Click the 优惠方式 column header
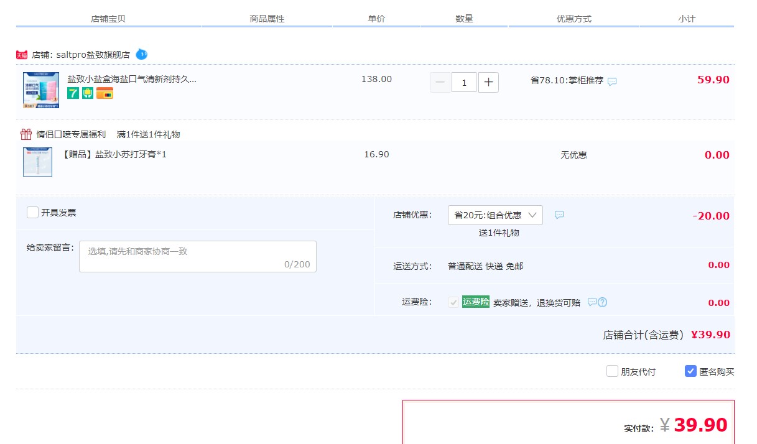Screen dimensions: 757x444 tap(574, 19)
